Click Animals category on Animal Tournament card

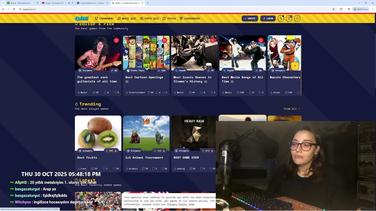[x=132, y=169]
